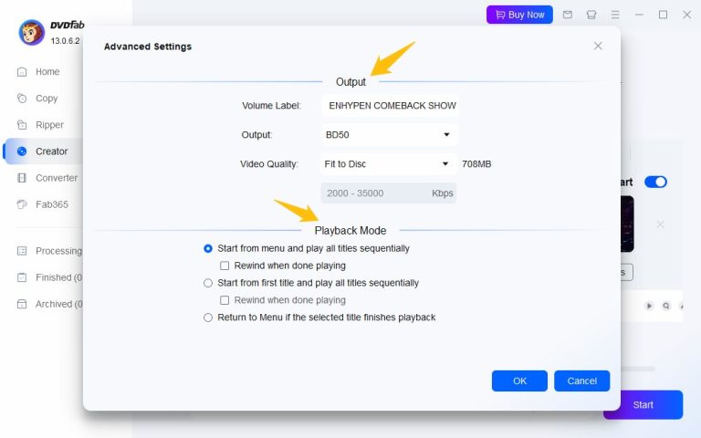This screenshot has height=438, width=701.
Task: Open the hamburger main menu icon
Action: pos(615,15)
